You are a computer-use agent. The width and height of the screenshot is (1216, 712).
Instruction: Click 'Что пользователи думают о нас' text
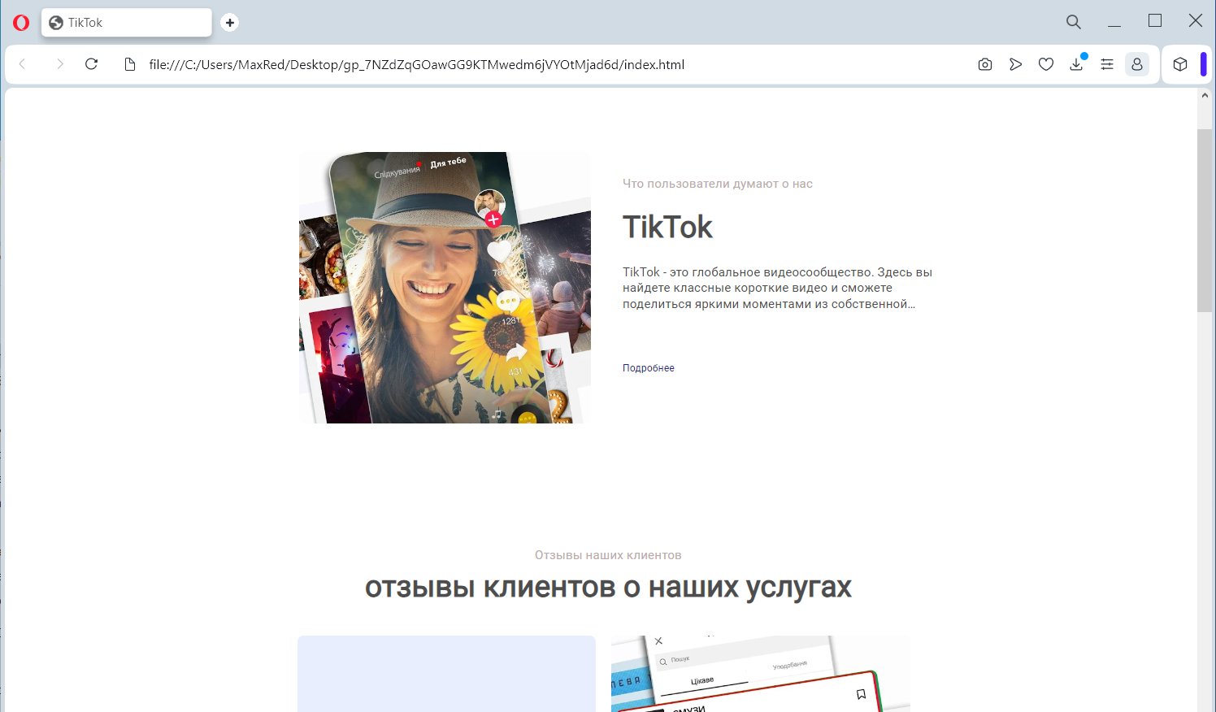point(718,184)
